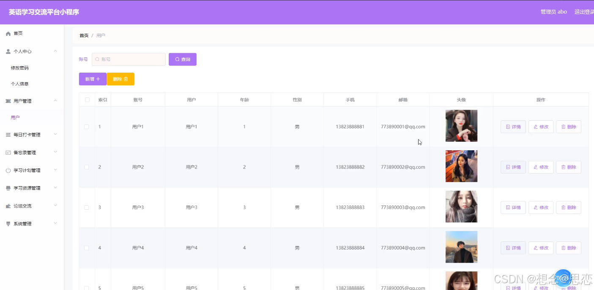Click the avatar thumbnail of 用户2
594x290 pixels.
pos(461,166)
